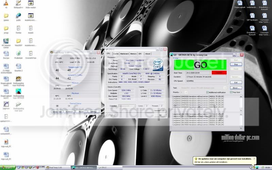Open the 'public' globe shortcut icon

18,16
